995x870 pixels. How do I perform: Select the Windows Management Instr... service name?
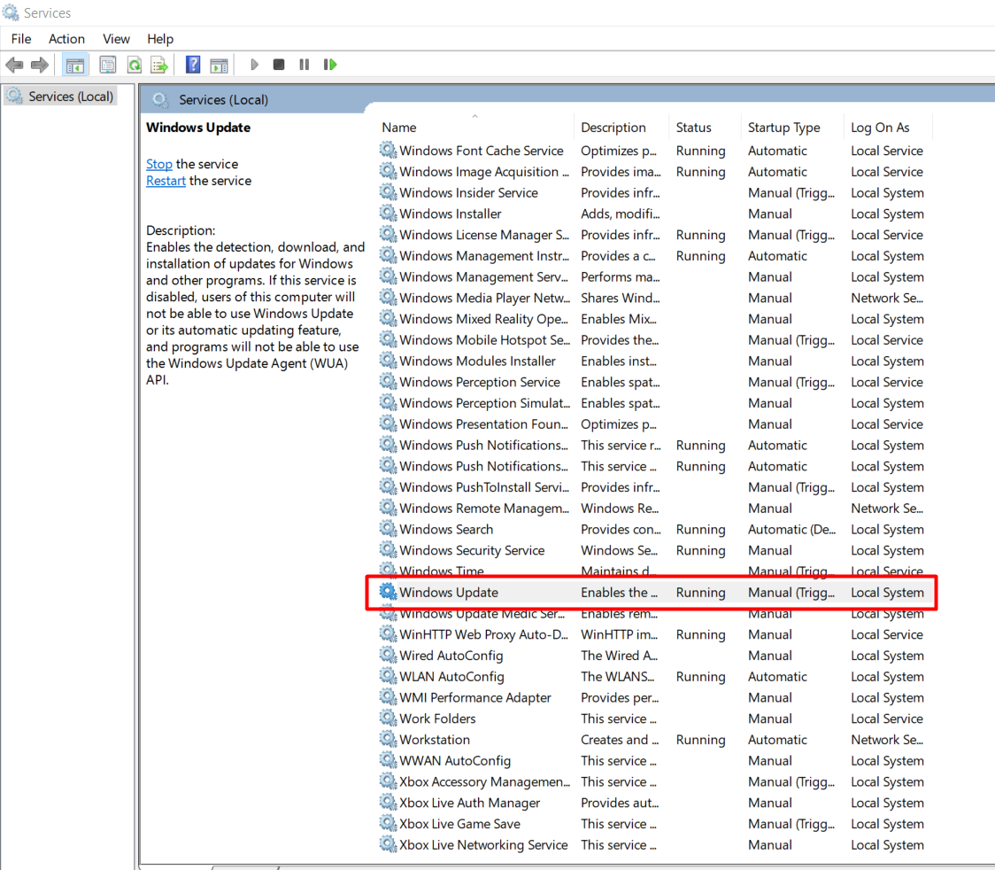(484, 256)
